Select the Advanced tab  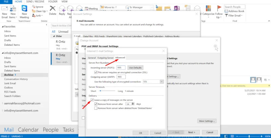pyautogui.click(x=120, y=57)
